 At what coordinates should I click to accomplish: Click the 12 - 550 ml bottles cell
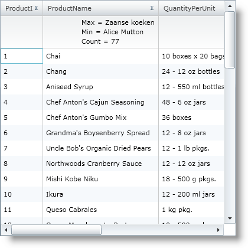191,87
